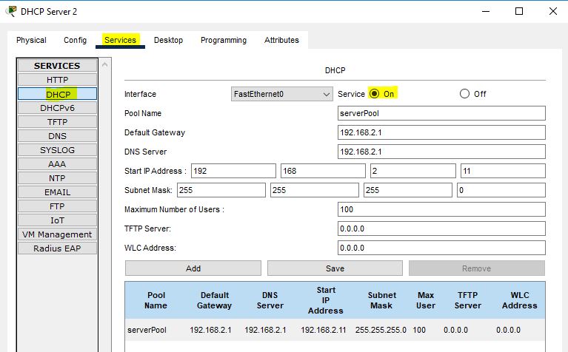
Task: Click the Default Gateway column header
Action: [215, 300]
